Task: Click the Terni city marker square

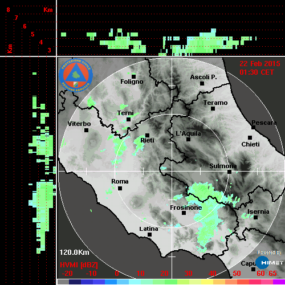Action: pyautogui.click(x=129, y=120)
